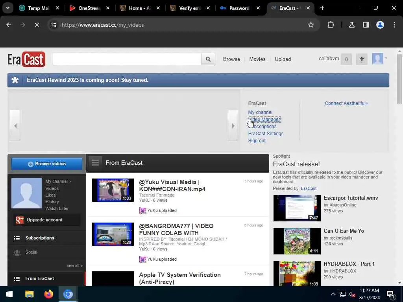Open Can U Ear Me Yo title
This screenshot has width=403, height=302.
pyautogui.click(x=344, y=231)
